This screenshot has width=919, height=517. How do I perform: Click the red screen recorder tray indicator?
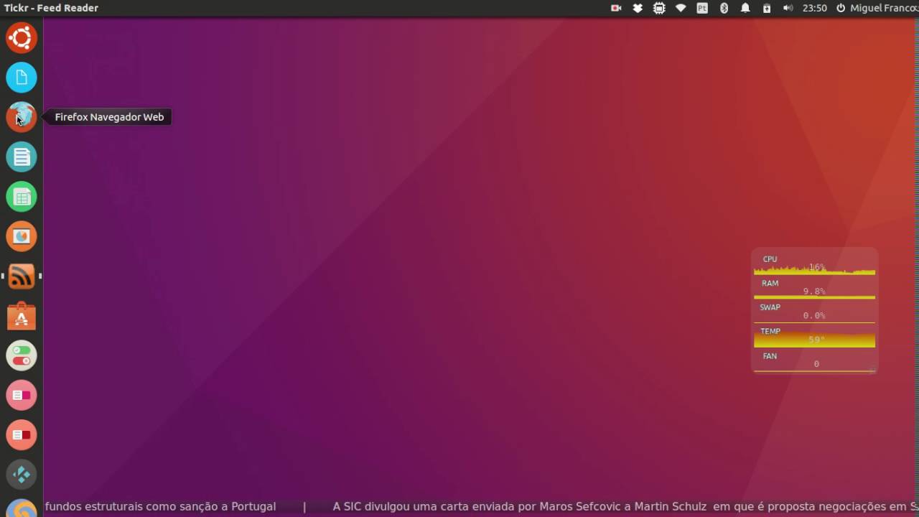[616, 8]
